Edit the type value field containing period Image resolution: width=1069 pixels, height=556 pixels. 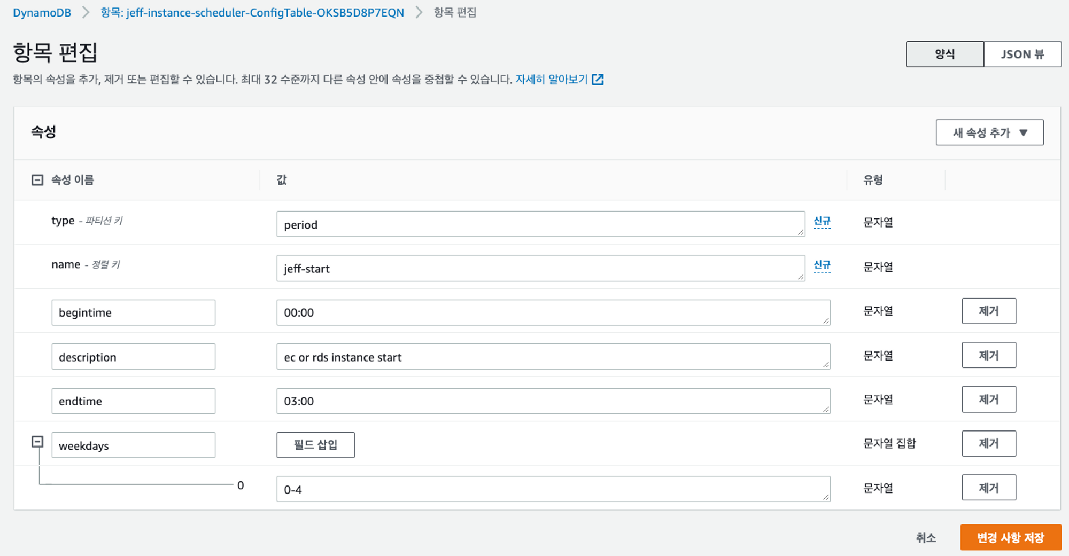pyautogui.click(x=540, y=224)
